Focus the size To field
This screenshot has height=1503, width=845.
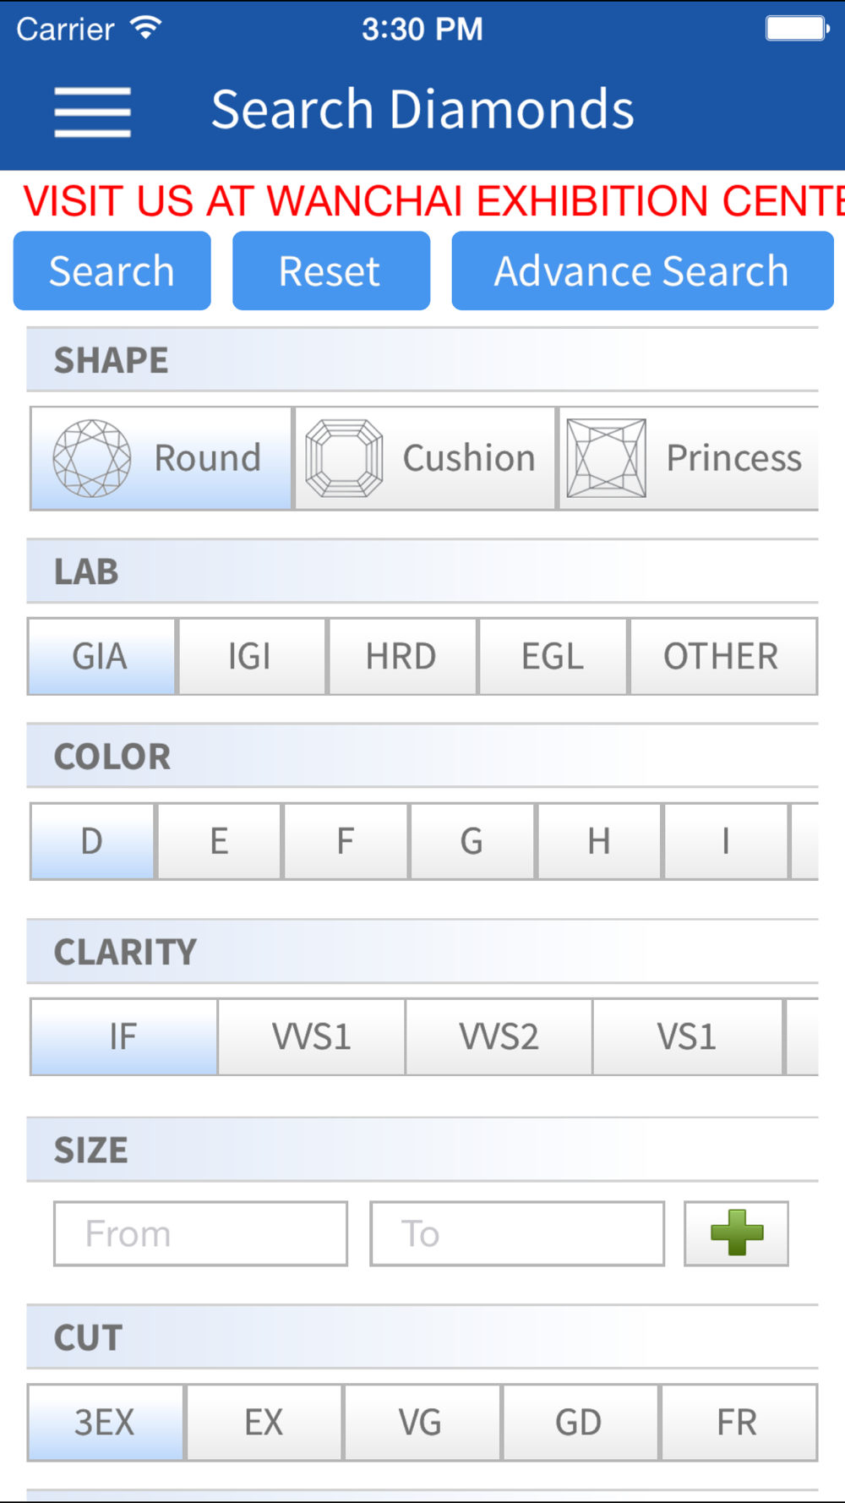click(517, 1233)
